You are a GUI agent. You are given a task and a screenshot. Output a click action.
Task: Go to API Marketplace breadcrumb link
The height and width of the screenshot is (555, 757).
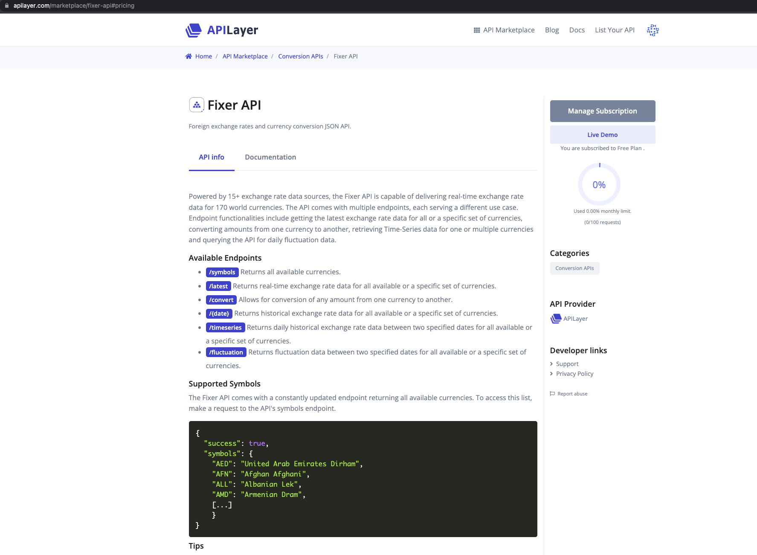[x=245, y=56]
